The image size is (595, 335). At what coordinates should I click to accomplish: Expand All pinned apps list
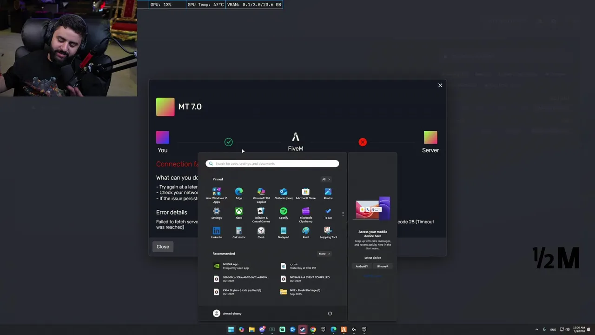tap(326, 179)
